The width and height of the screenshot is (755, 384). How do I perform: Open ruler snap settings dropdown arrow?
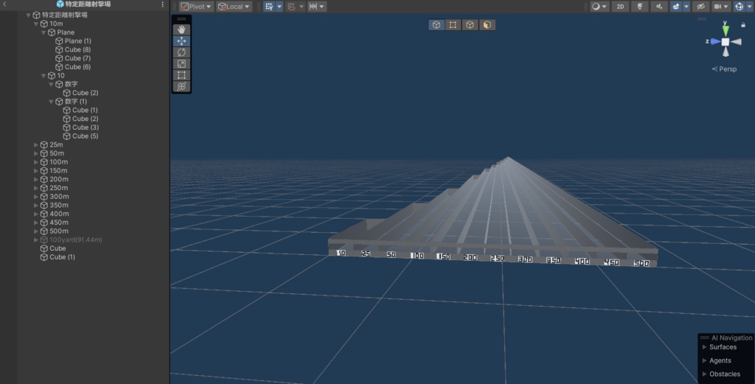pyautogui.click(x=321, y=7)
